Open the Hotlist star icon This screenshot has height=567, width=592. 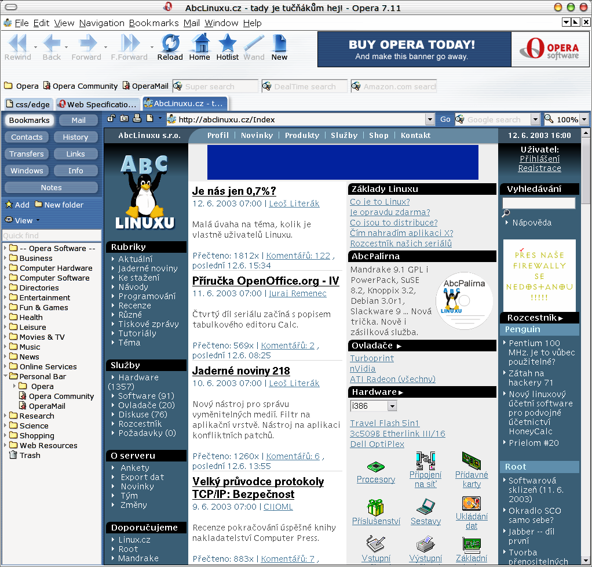pyautogui.click(x=227, y=42)
